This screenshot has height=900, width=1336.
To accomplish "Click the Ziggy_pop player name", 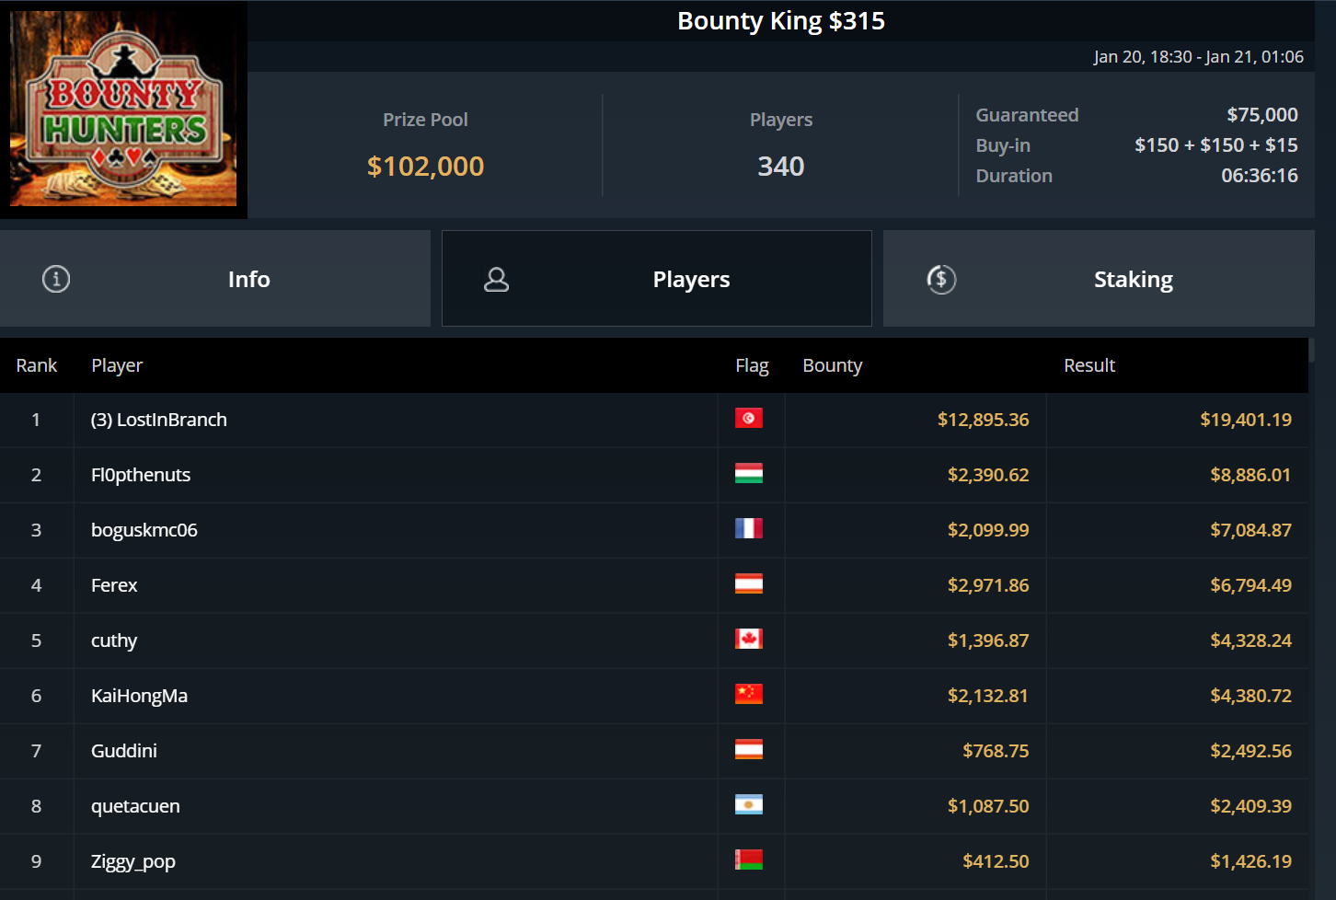I will 133,861.
